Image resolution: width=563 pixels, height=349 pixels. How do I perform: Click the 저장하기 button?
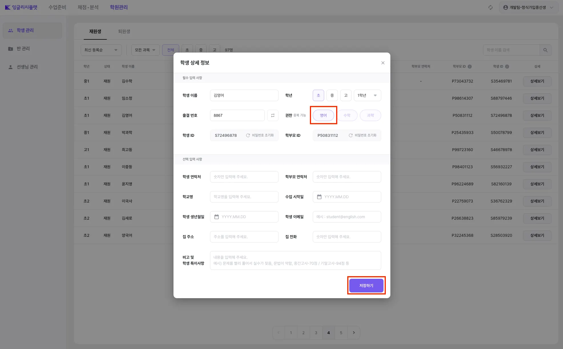366,286
